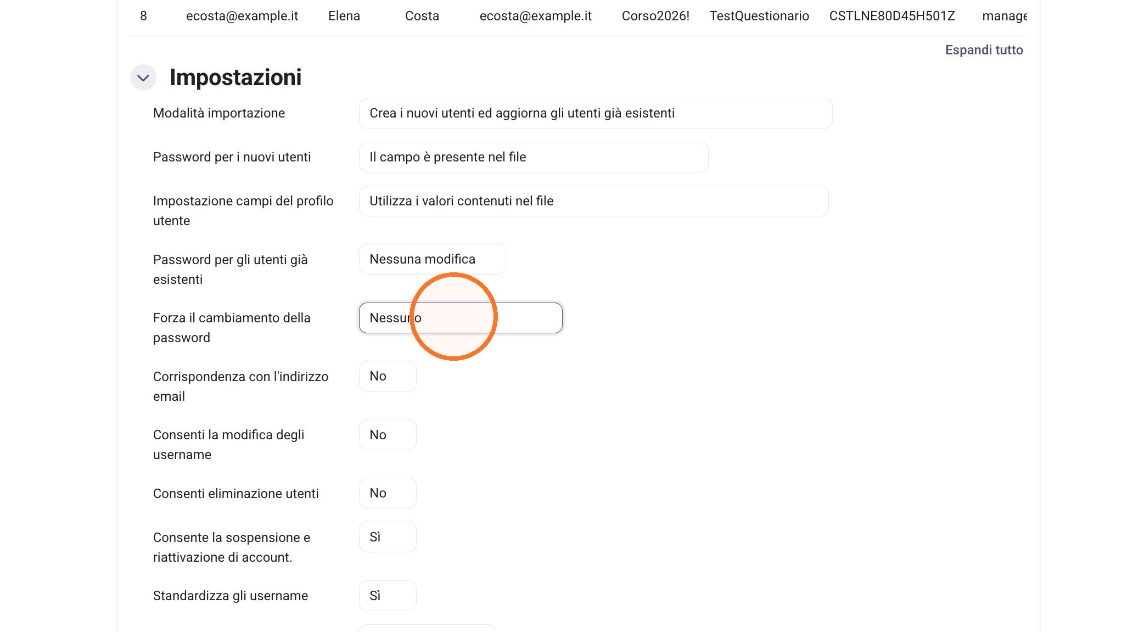Collapse the Impostazioni section chevron
The height and width of the screenshot is (632, 1133).
tap(143, 77)
